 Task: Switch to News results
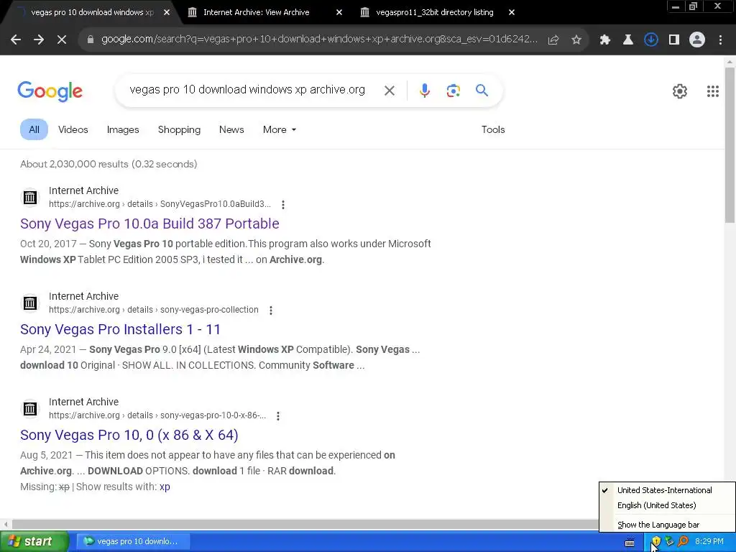(x=231, y=129)
